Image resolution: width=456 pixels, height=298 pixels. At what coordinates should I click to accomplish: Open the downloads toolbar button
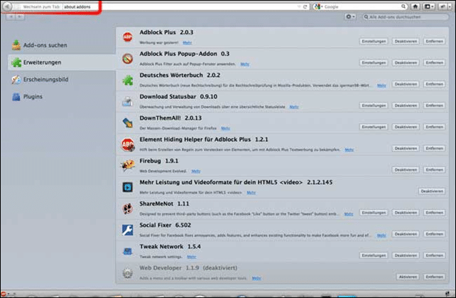pos(443,6)
